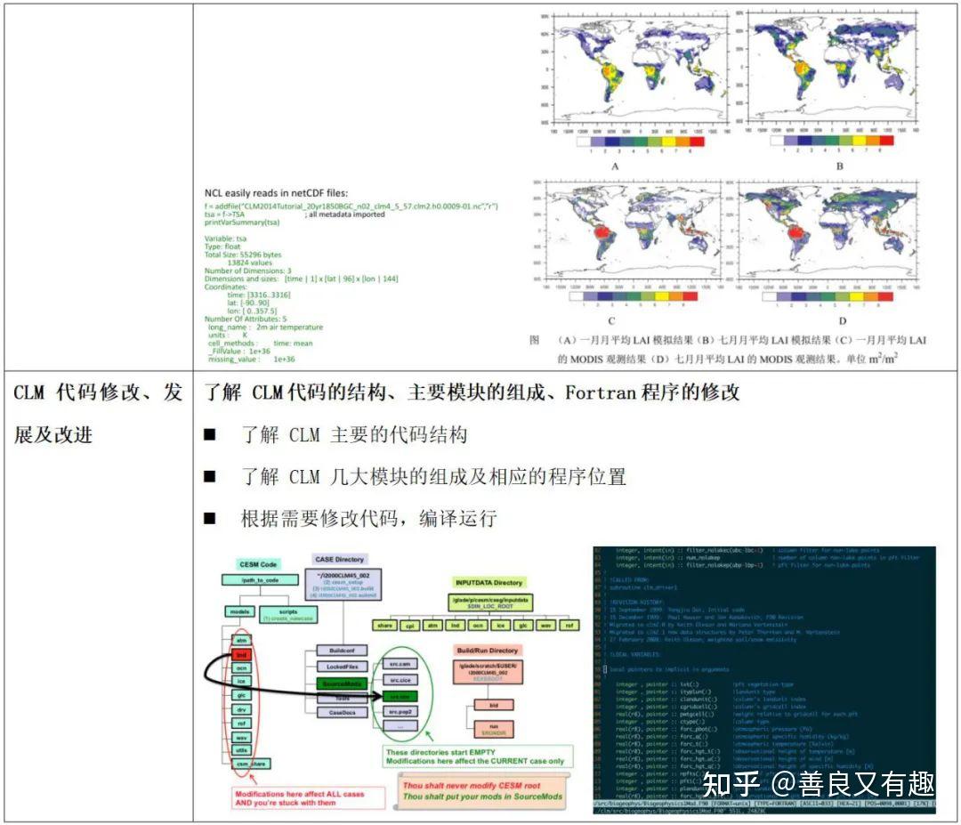Screen dimensions: 961x825
Task: Open the INPUTDATA Directory header
Action: (x=489, y=583)
